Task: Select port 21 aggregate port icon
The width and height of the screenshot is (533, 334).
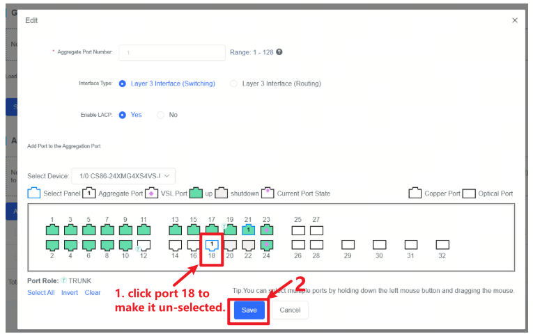Action: (x=248, y=229)
